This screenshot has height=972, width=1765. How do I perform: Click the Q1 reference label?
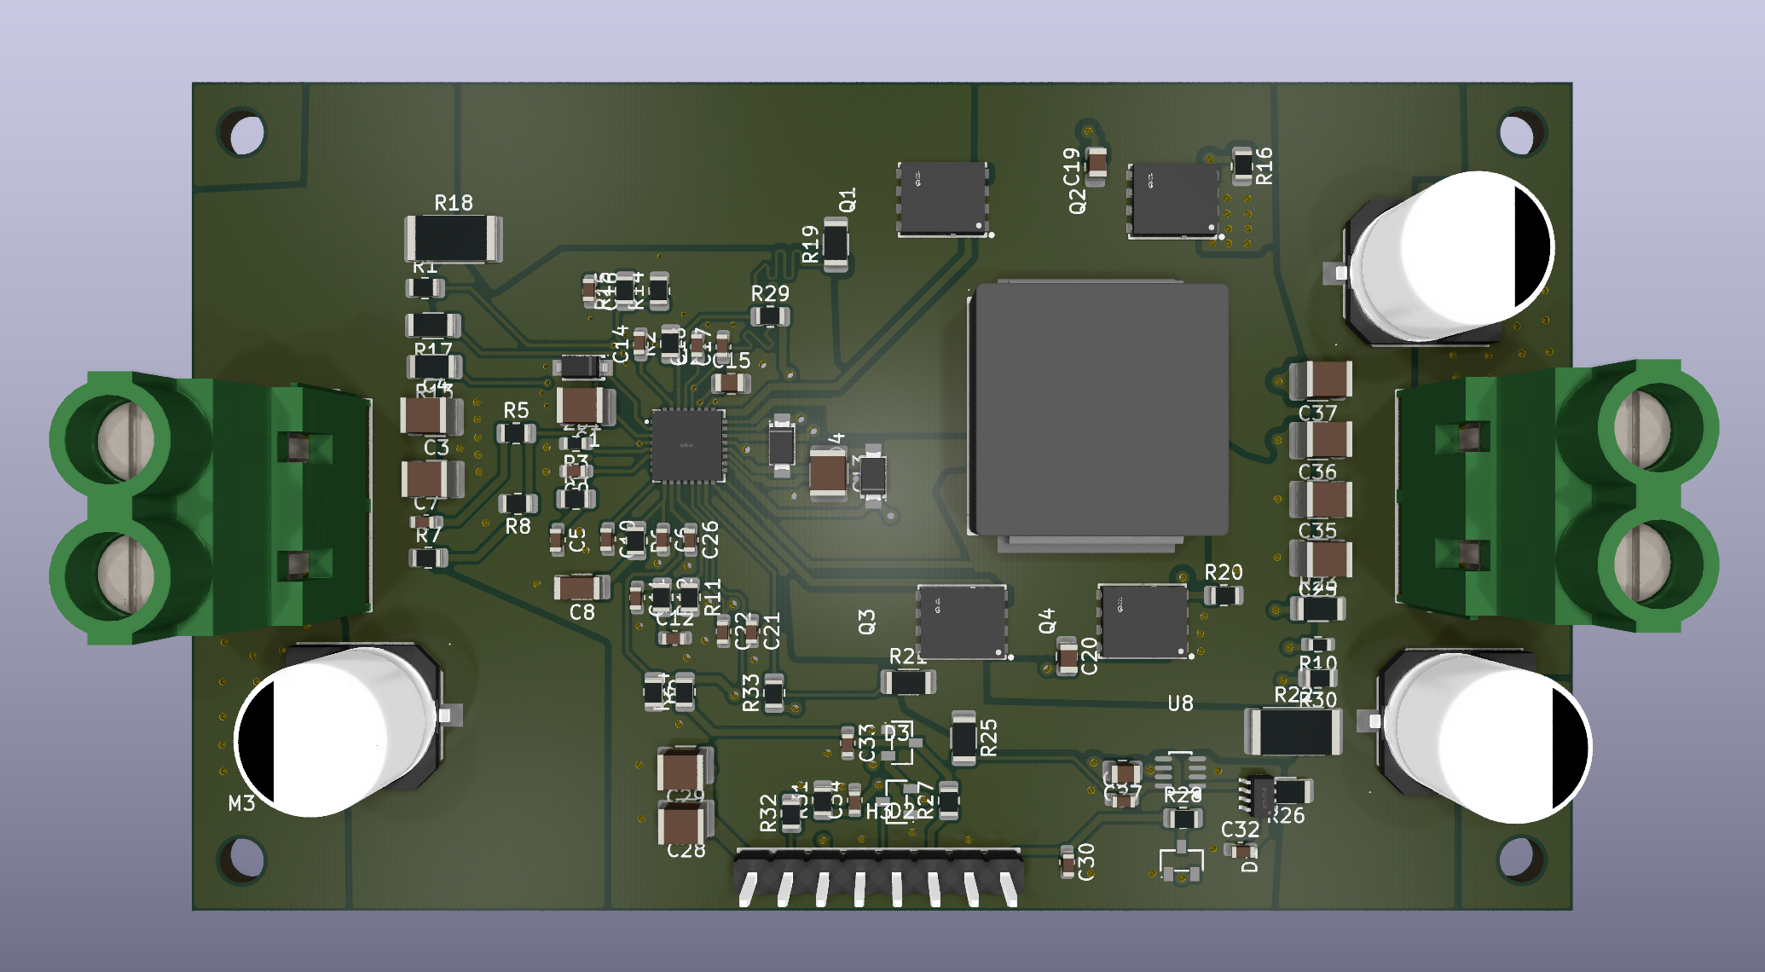847,200
